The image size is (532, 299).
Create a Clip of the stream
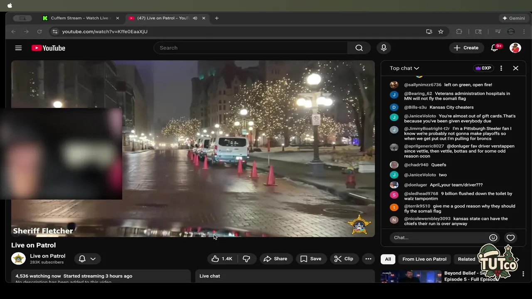(344, 259)
